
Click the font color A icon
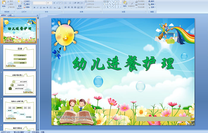point(59,7)
